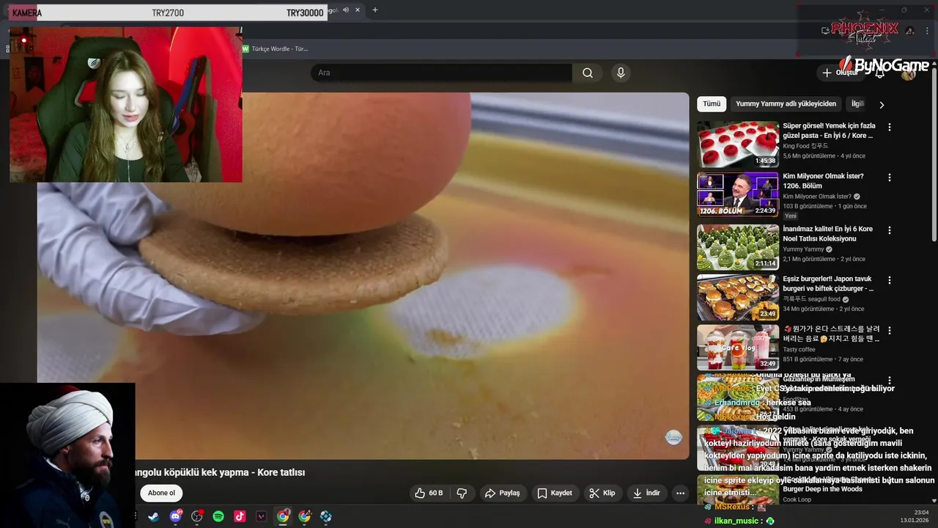The height and width of the screenshot is (528, 938).
Task: Open Spotify from the taskbar
Action: 218,516
